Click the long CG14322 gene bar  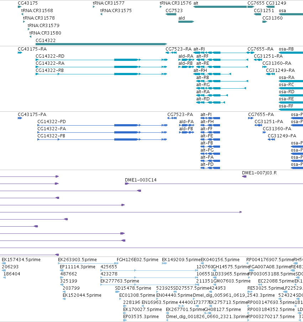101,44
